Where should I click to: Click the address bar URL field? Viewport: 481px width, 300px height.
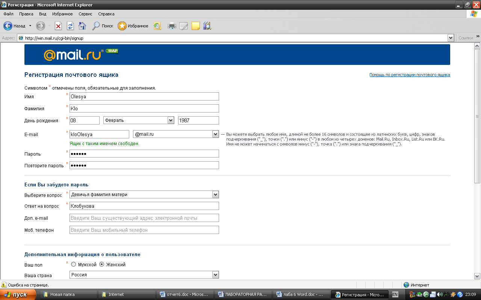[236, 38]
